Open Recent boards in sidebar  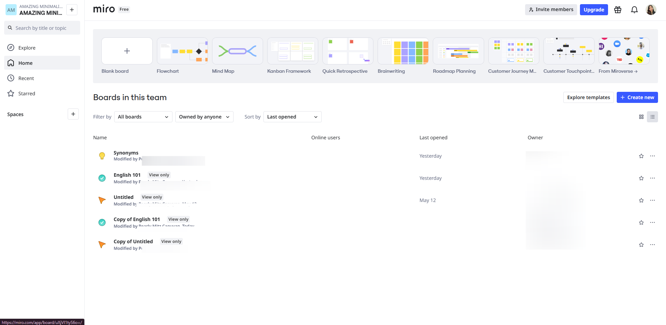tap(42, 78)
